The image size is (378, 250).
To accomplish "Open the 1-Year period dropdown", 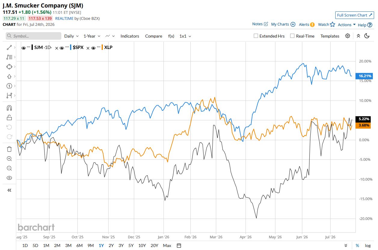I will (x=92, y=36).
